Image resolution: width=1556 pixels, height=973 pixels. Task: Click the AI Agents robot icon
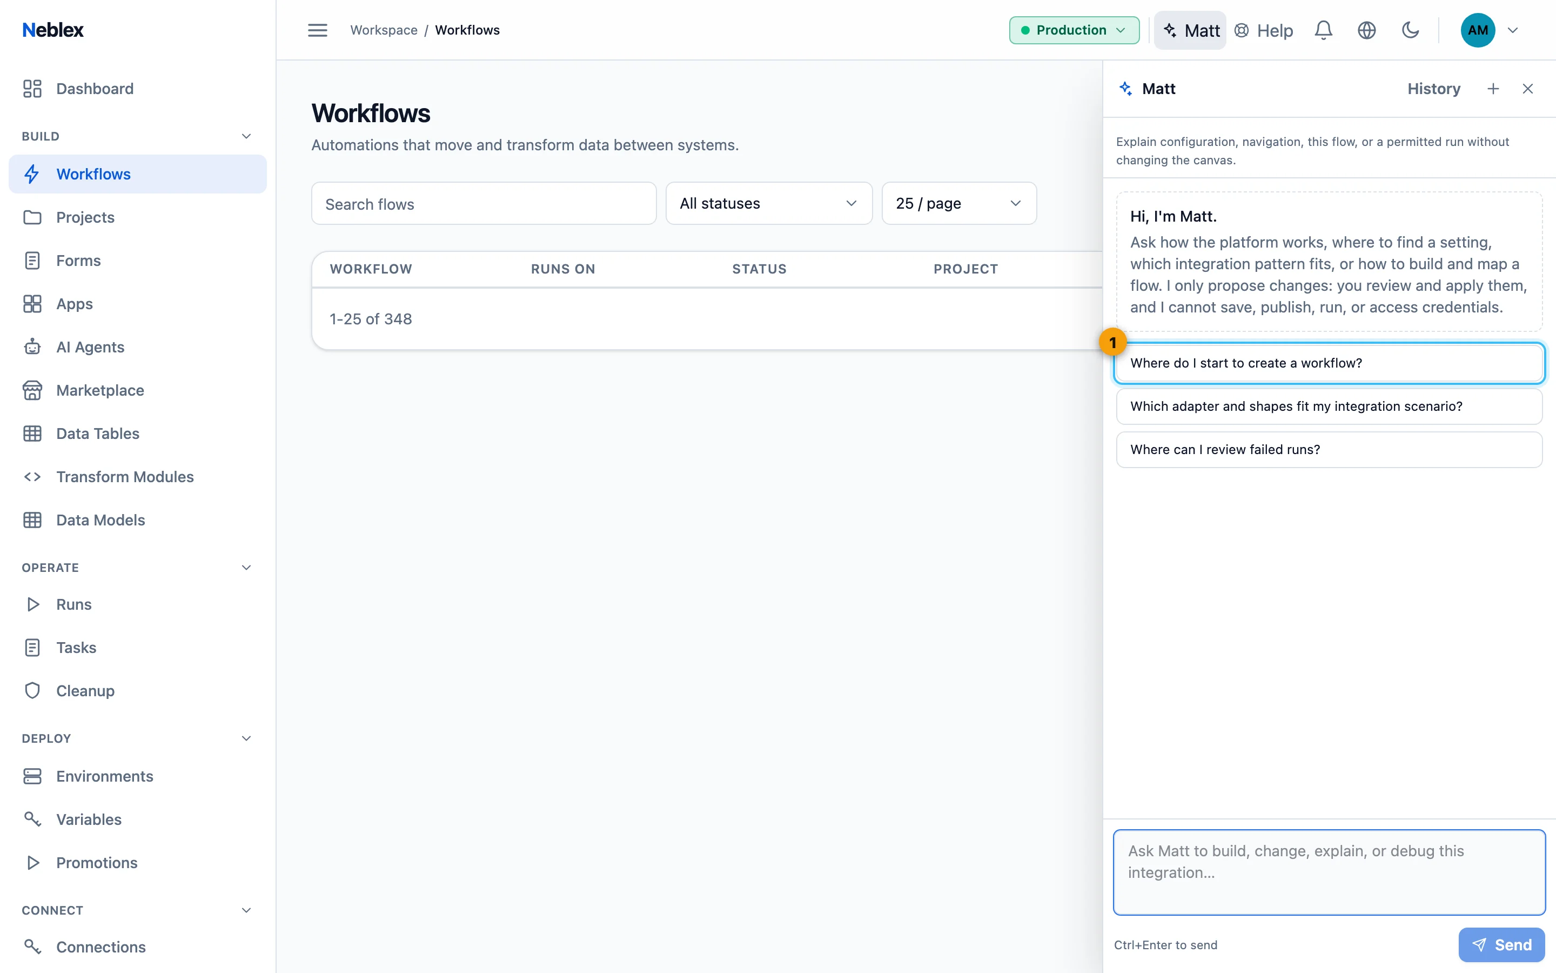coord(32,347)
